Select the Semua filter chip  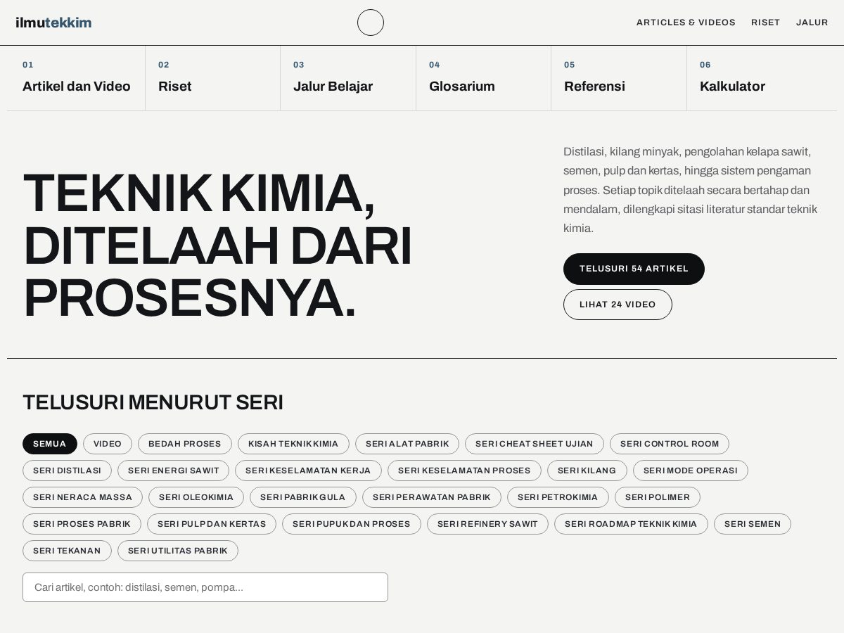(50, 444)
